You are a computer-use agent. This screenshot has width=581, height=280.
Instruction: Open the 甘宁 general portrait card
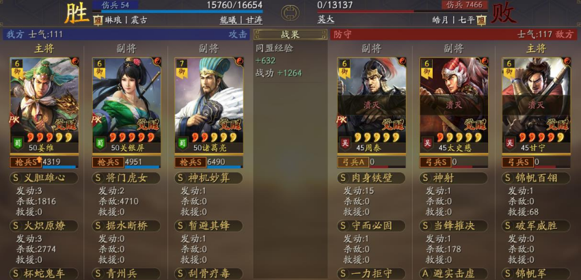[x=536, y=105]
